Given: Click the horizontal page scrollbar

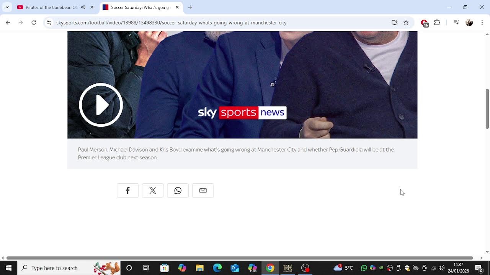Looking at the screenshot, I should tap(240, 258).
